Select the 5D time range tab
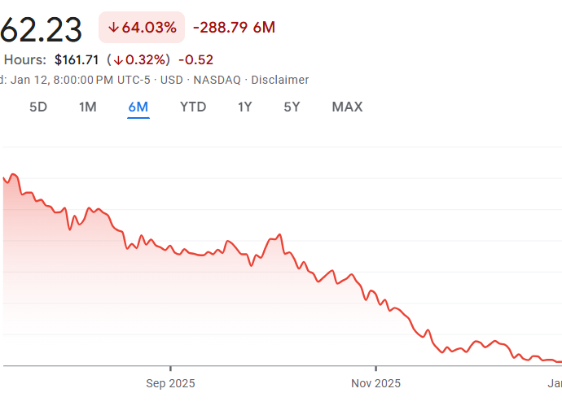562x406 pixels. (x=38, y=107)
